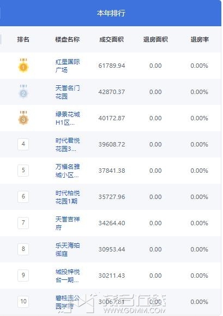Click the bronze rank 3 medal icon
Image resolution: width=223 pixels, height=316 pixels.
(23, 118)
